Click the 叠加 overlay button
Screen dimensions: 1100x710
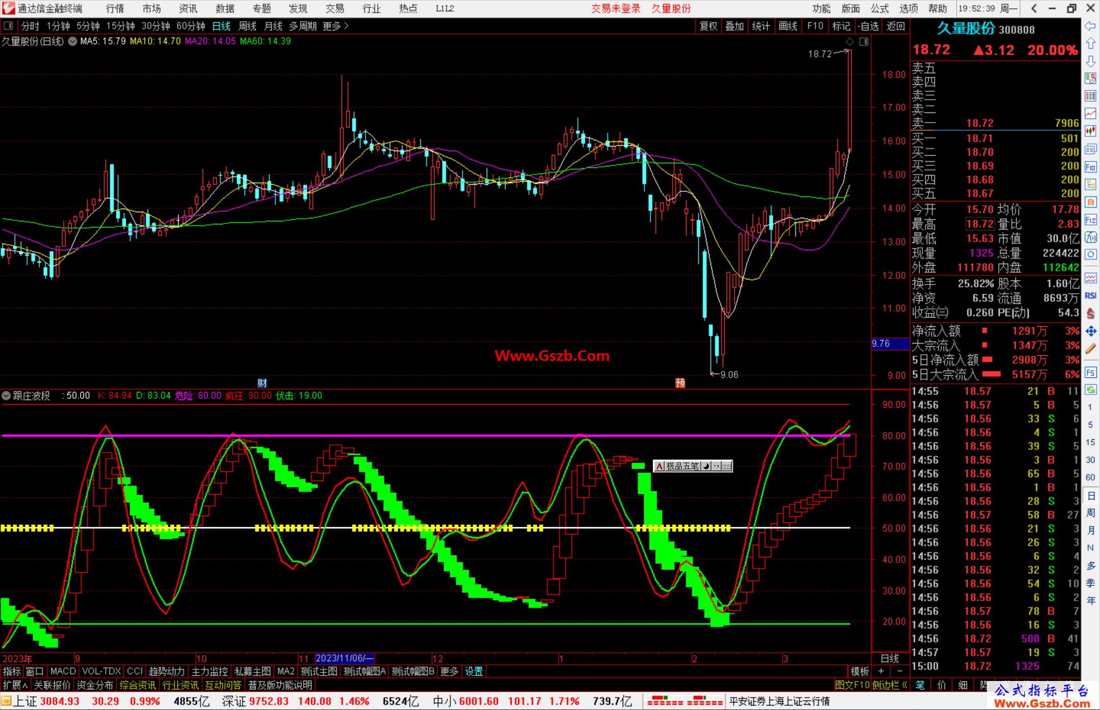click(x=734, y=26)
